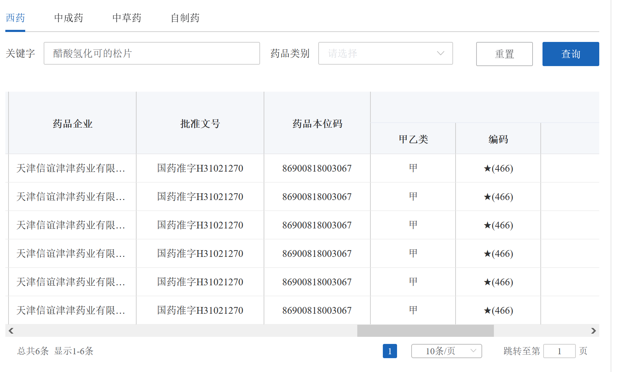Screen dimensions: 639x372
Task: Click the 批准文号 column header
Action: tap(200, 123)
